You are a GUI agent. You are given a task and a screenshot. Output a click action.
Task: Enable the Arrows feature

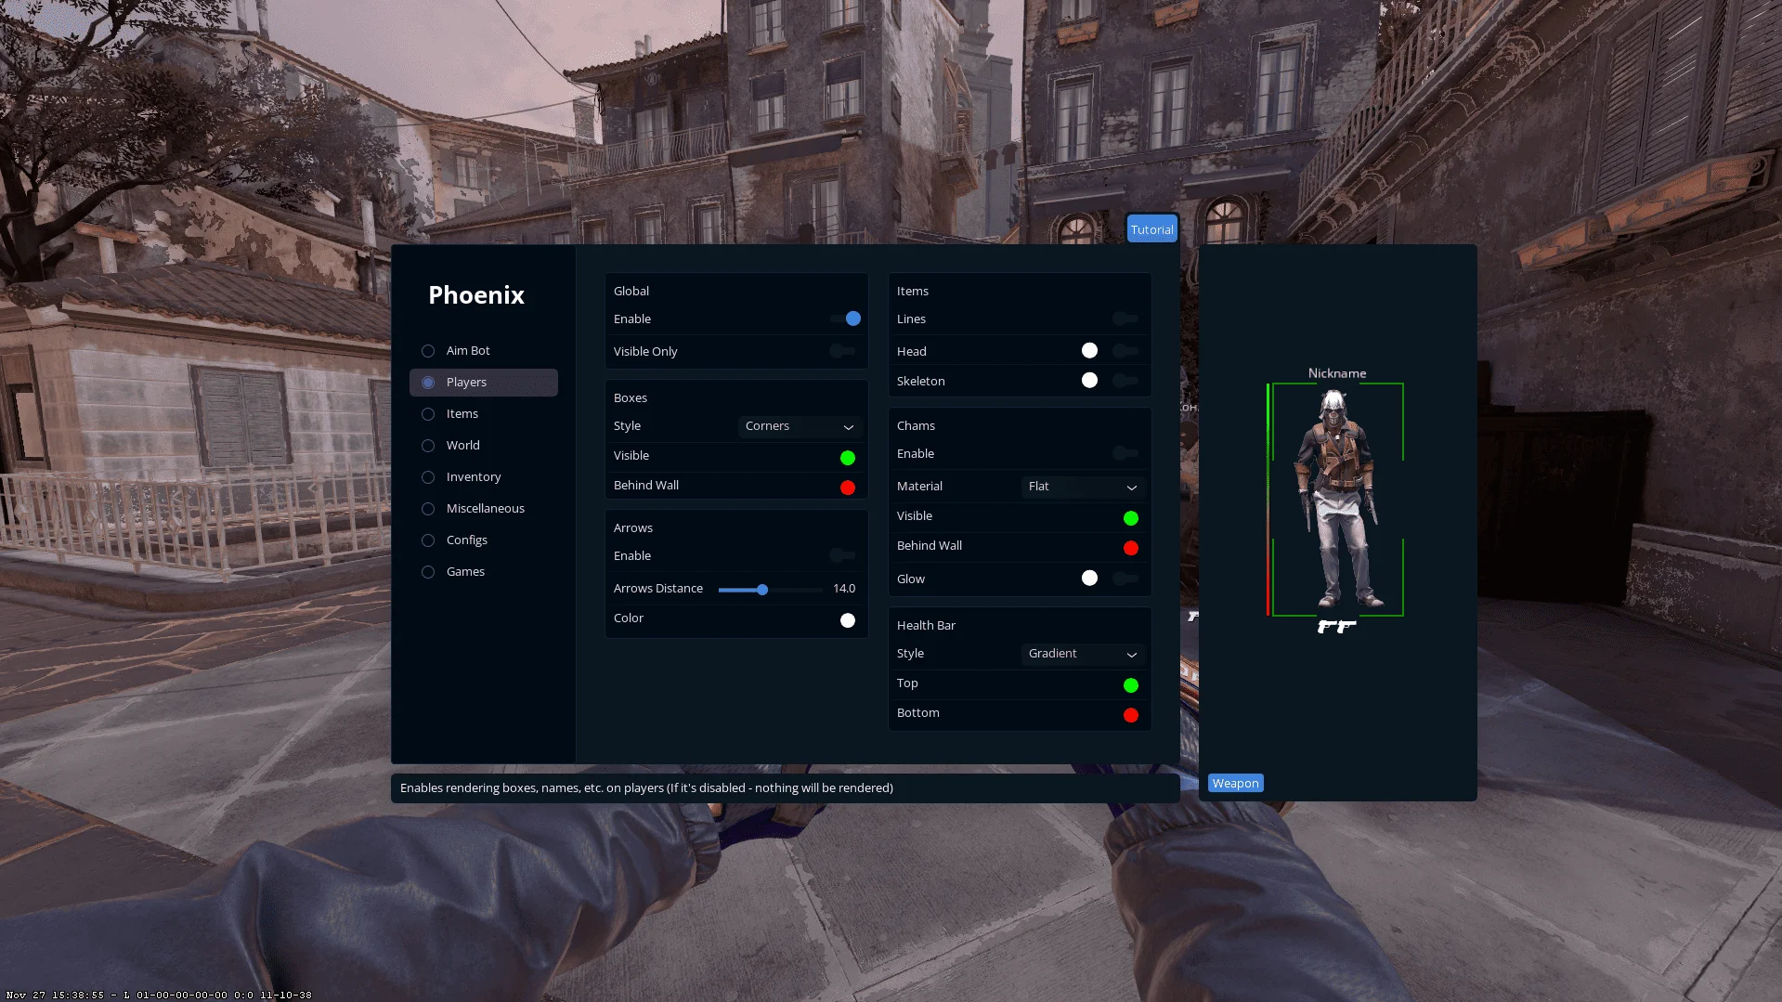pyautogui.click(x=841, y=555)
